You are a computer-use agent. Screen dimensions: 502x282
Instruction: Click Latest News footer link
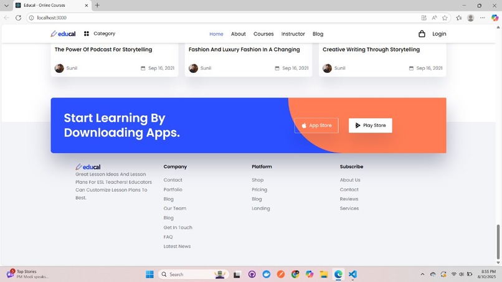point(177,246)
